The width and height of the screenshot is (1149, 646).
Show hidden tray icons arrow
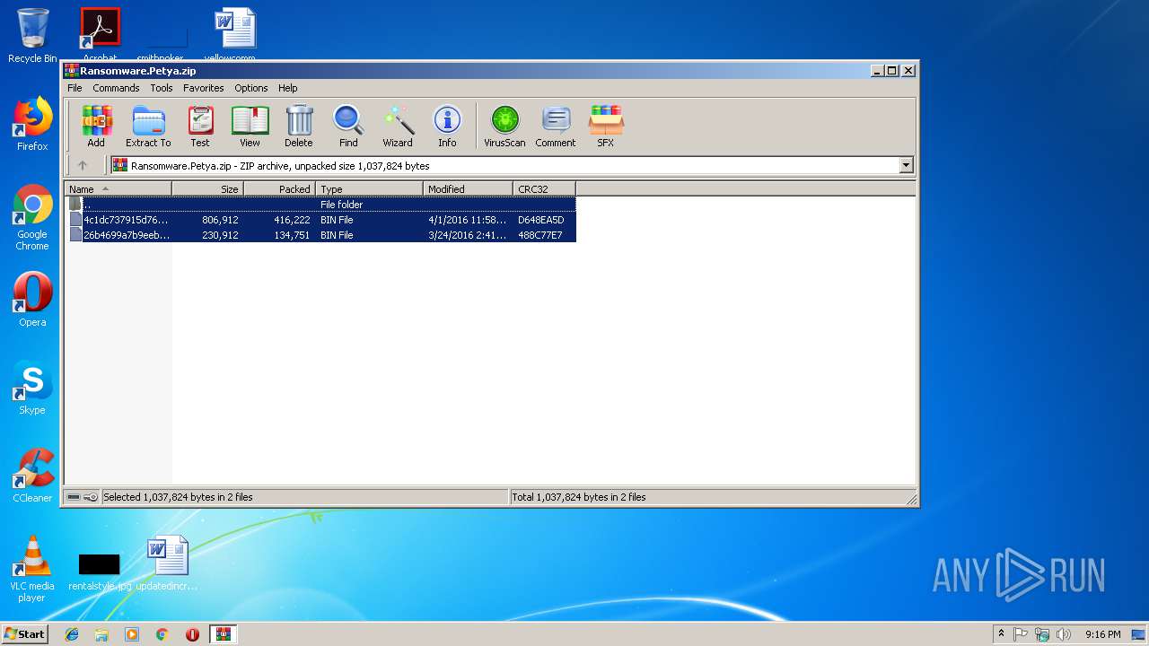[1001, 633]
